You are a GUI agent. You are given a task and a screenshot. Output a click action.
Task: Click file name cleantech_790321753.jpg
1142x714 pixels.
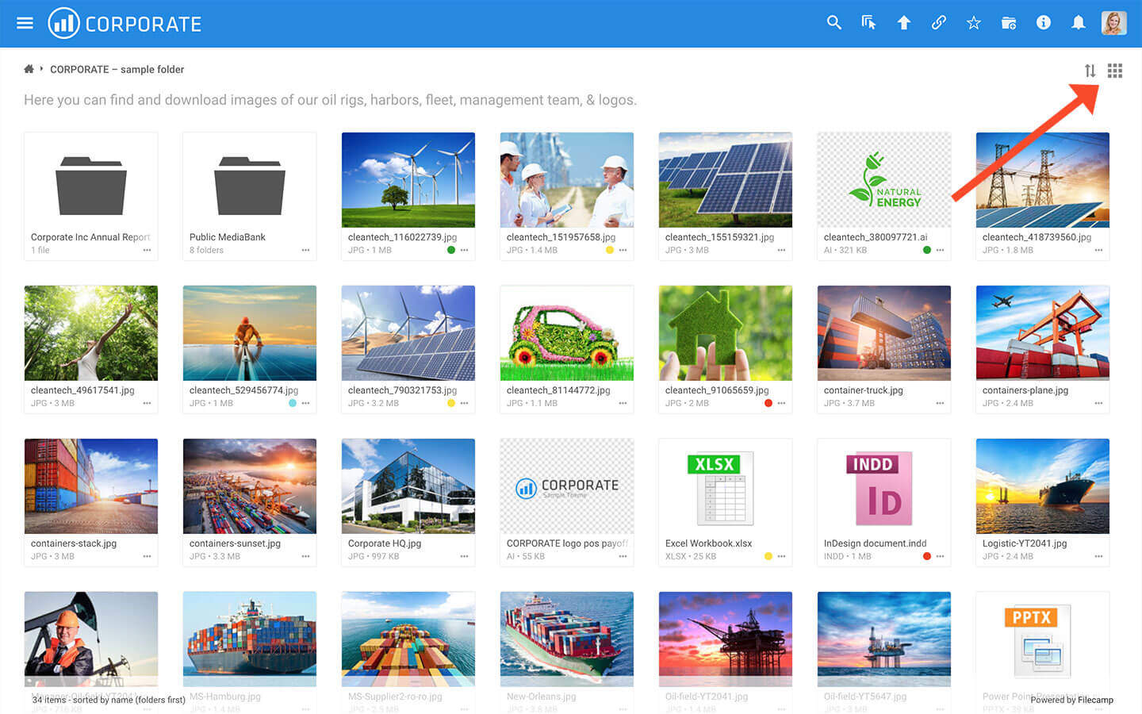(402, 390)
